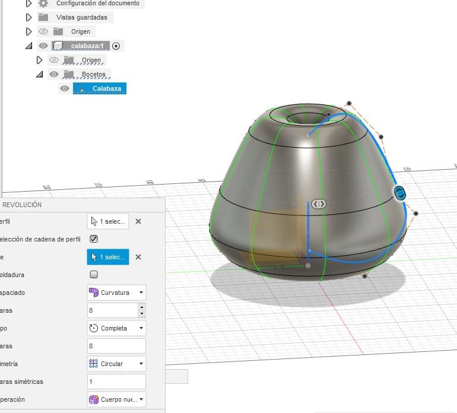
Task: Click the top spline control handle point
Action: 349,103
